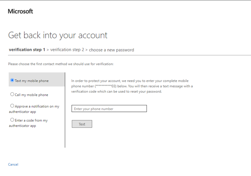
Task: Click 'verification step 2' in the breadcrumb
Action: click(x=67, y=50)
